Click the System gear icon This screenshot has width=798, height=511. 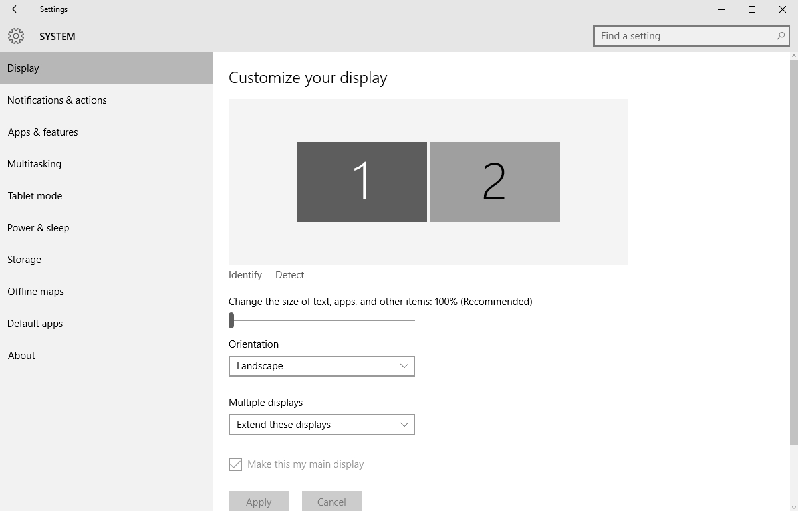click(16, 36)
